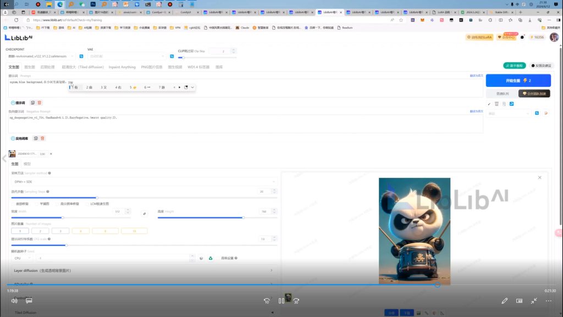The image size is (563, 317).
Task: Switch to the 图生图 (img2img) tab
Action: point(29,67)
